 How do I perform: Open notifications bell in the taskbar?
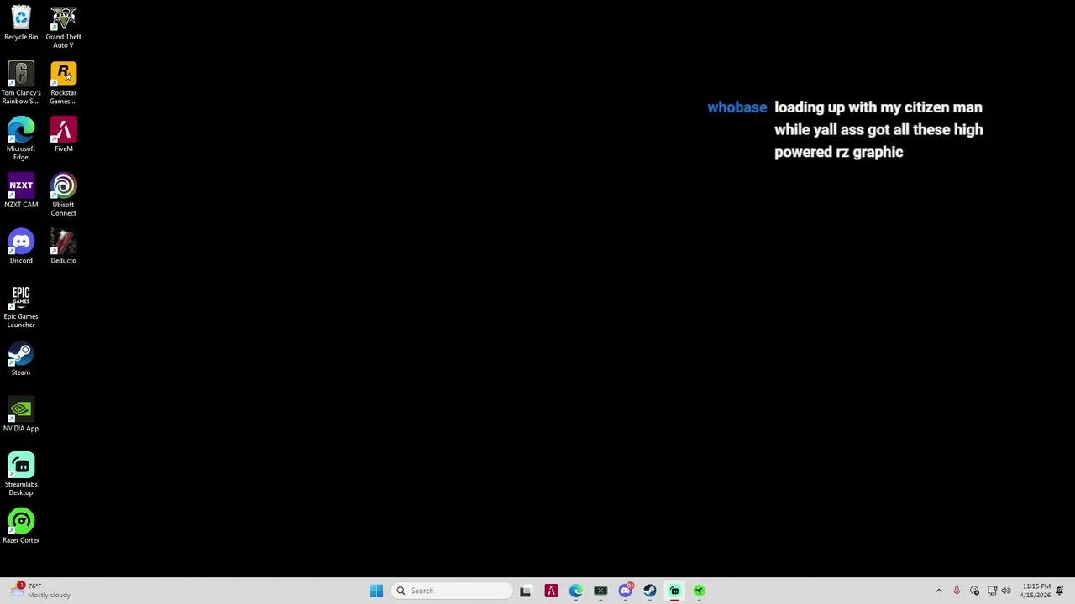[x=1060, y=591]
